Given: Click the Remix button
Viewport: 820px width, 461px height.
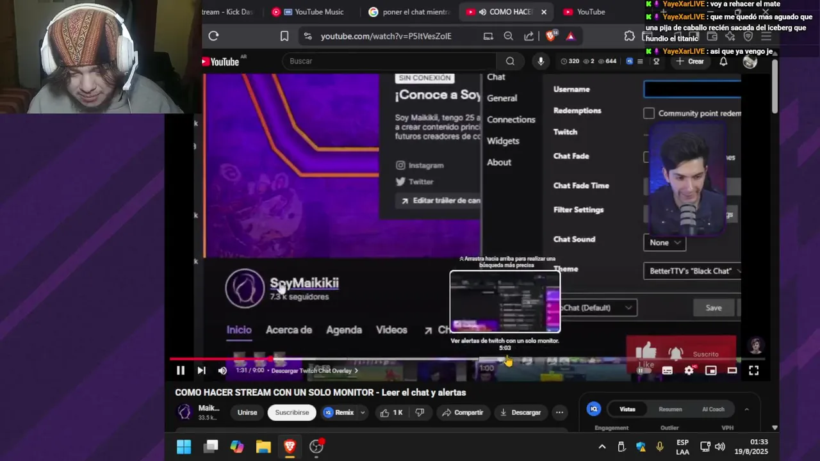Looking at the screenshot, I should [x=339, y=412].
